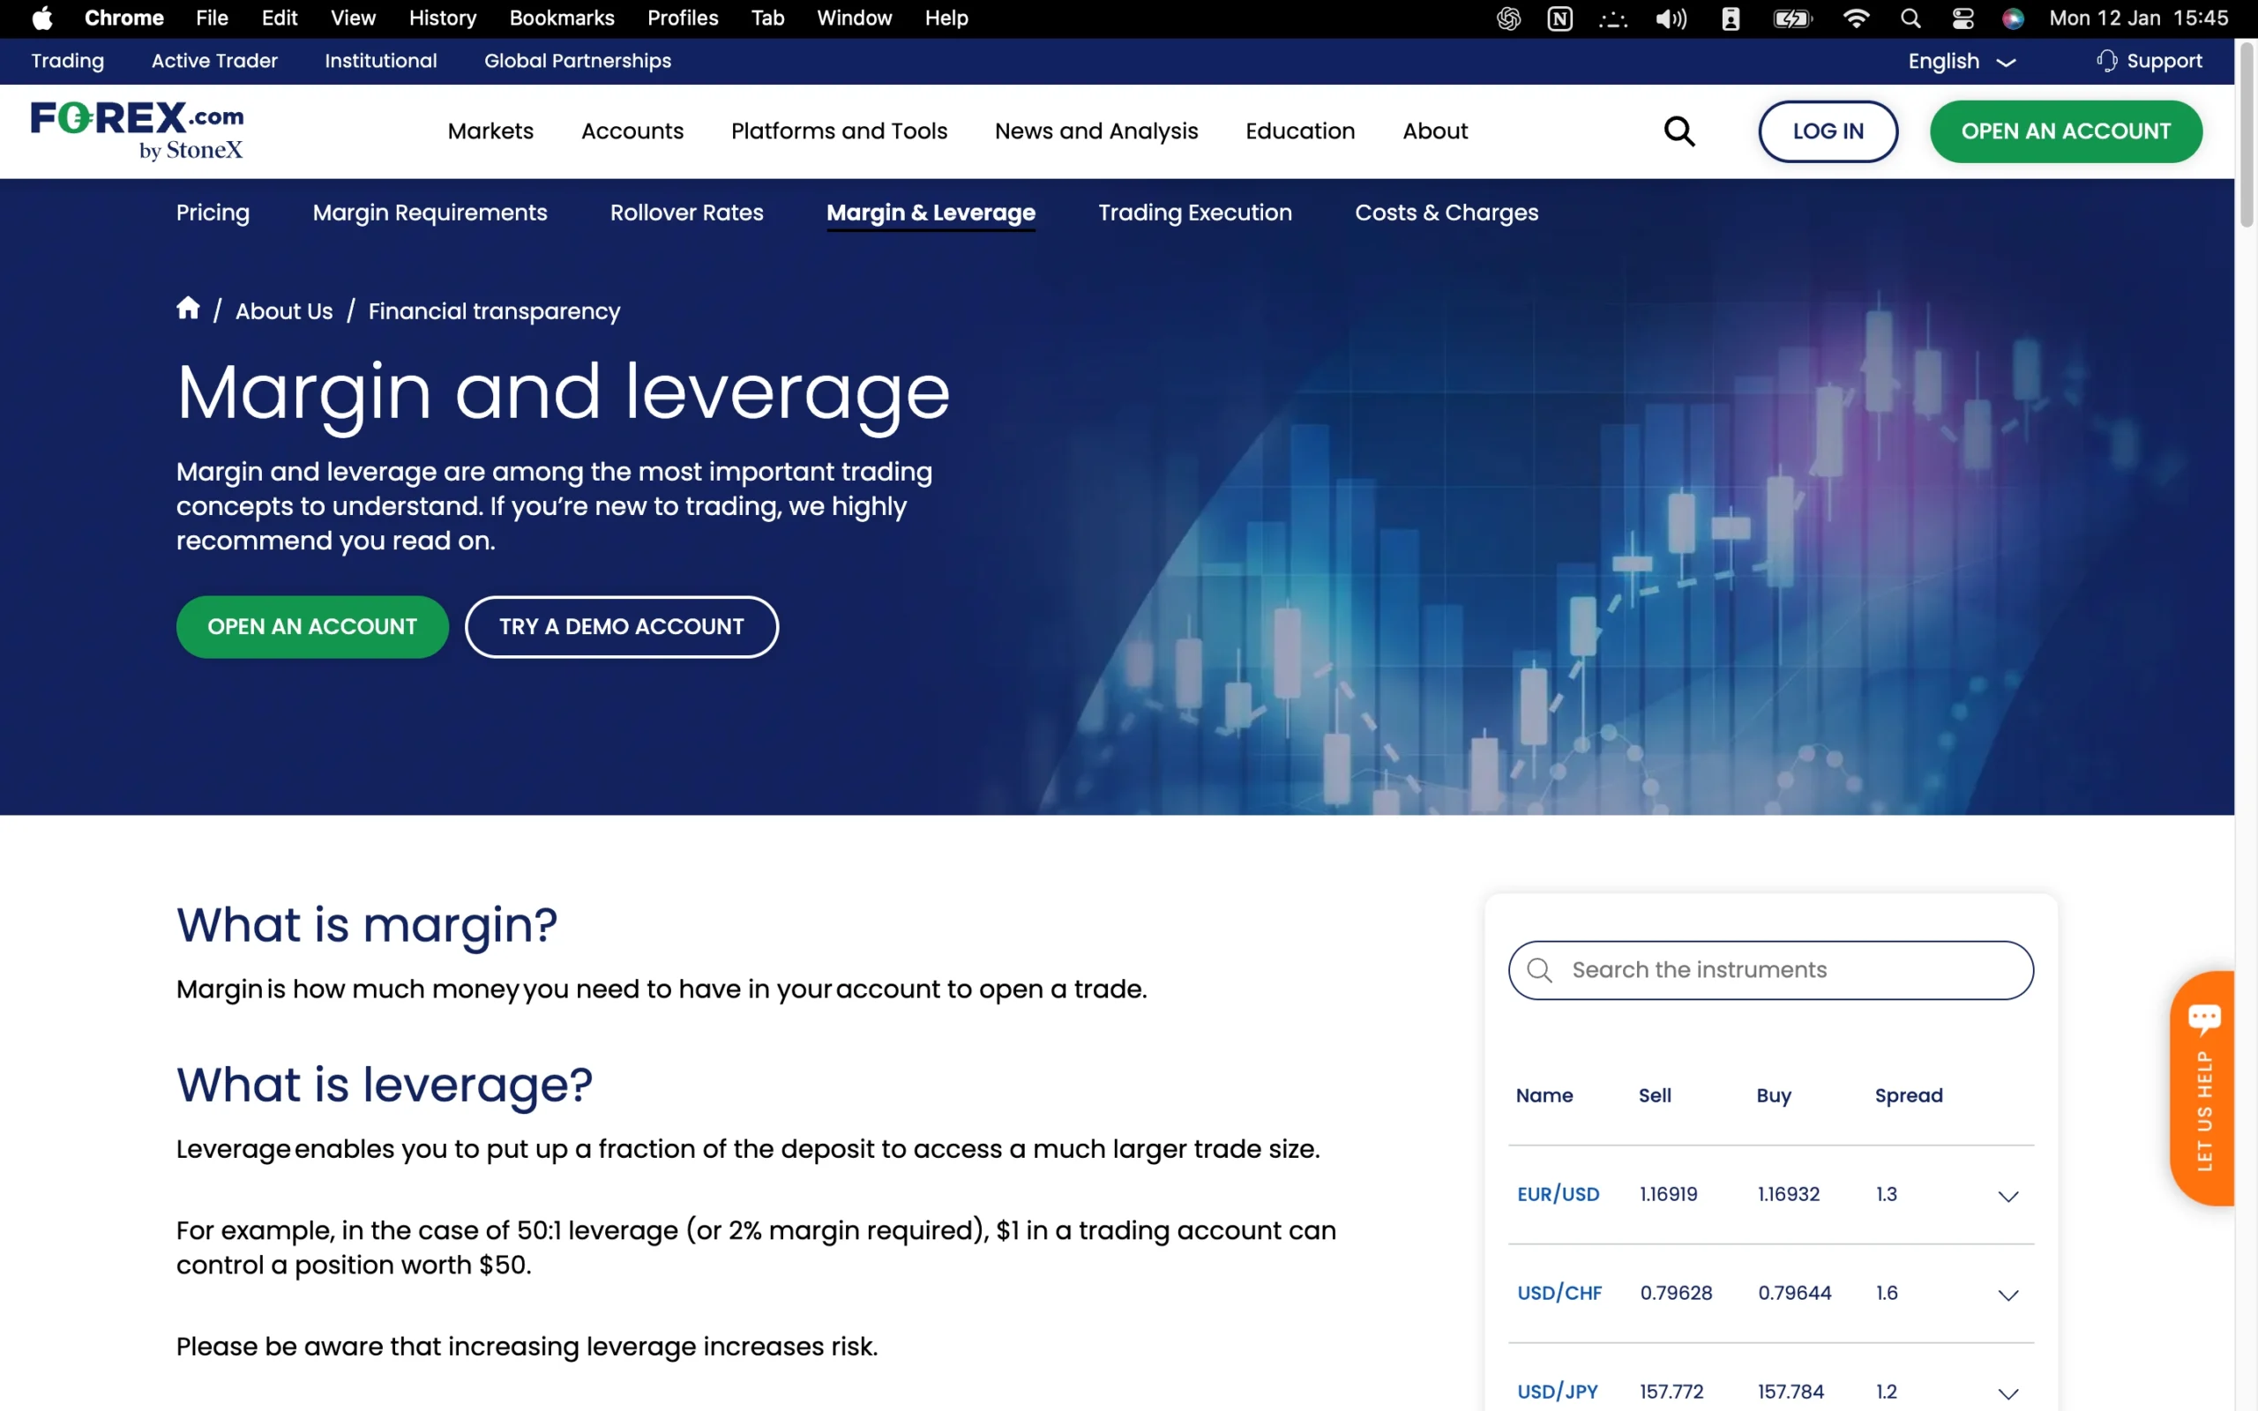Open the Bookmarks menu in Chrome
This screenshot has width=2258, height=1411.
point(562,18)
